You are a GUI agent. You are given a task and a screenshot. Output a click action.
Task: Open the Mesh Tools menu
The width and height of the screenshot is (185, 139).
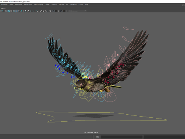click(28, 5)
